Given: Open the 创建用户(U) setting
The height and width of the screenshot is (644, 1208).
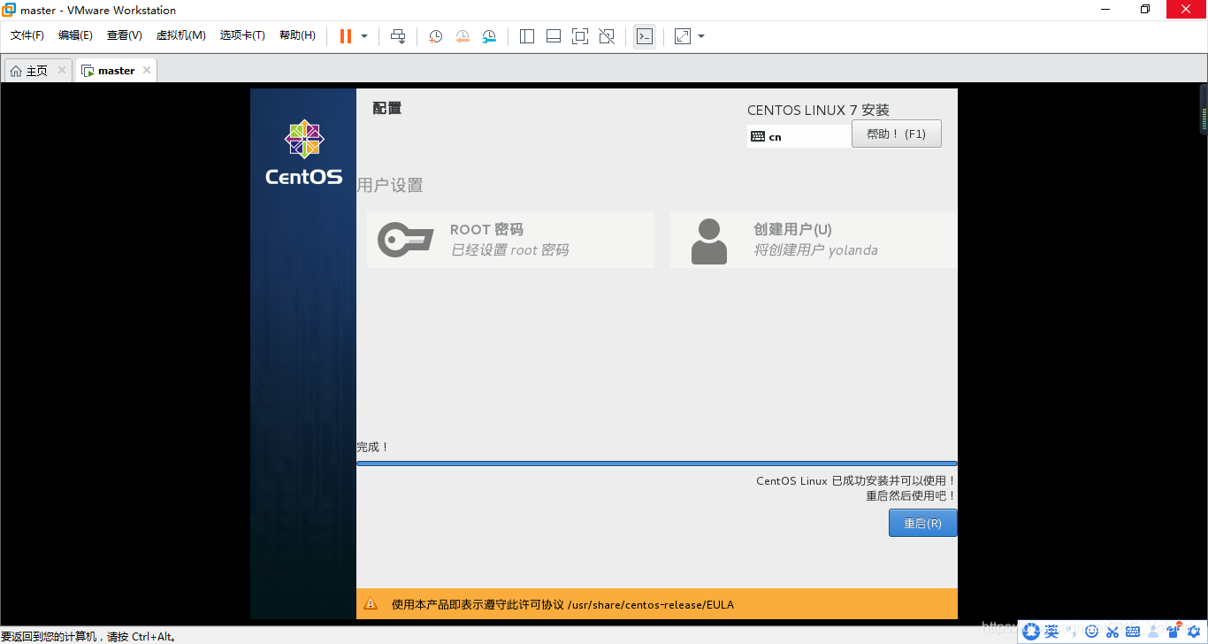Looking at the screenshot, I should pyautogui.click(x=813, y=239).
